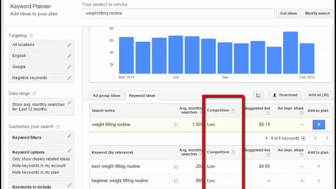Show trend chart for best weight lifting routine
Viewport: 336px width, 189px height.
[x=176, y=166]
